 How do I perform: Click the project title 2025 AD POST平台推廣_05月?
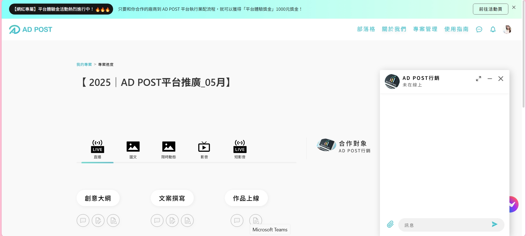[156, 82]
